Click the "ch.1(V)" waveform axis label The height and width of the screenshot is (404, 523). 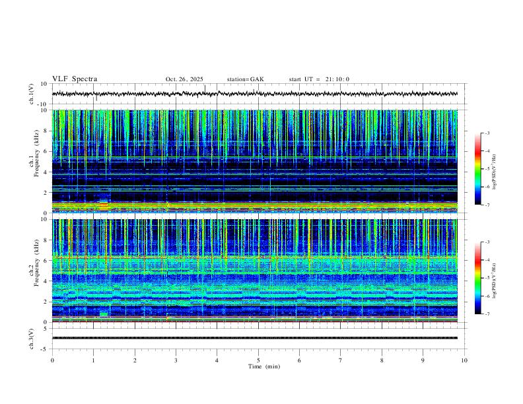(32, 94)
